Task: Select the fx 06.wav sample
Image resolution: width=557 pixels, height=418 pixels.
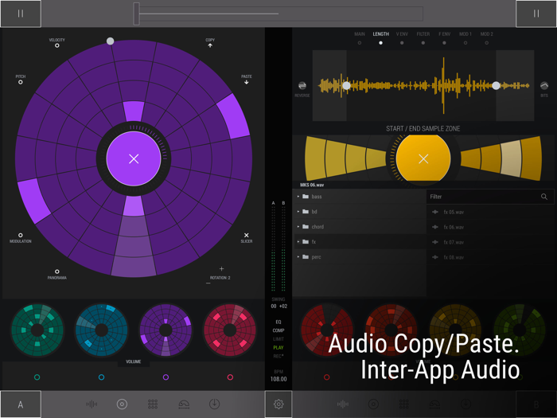Action: [x=490, y=227]
